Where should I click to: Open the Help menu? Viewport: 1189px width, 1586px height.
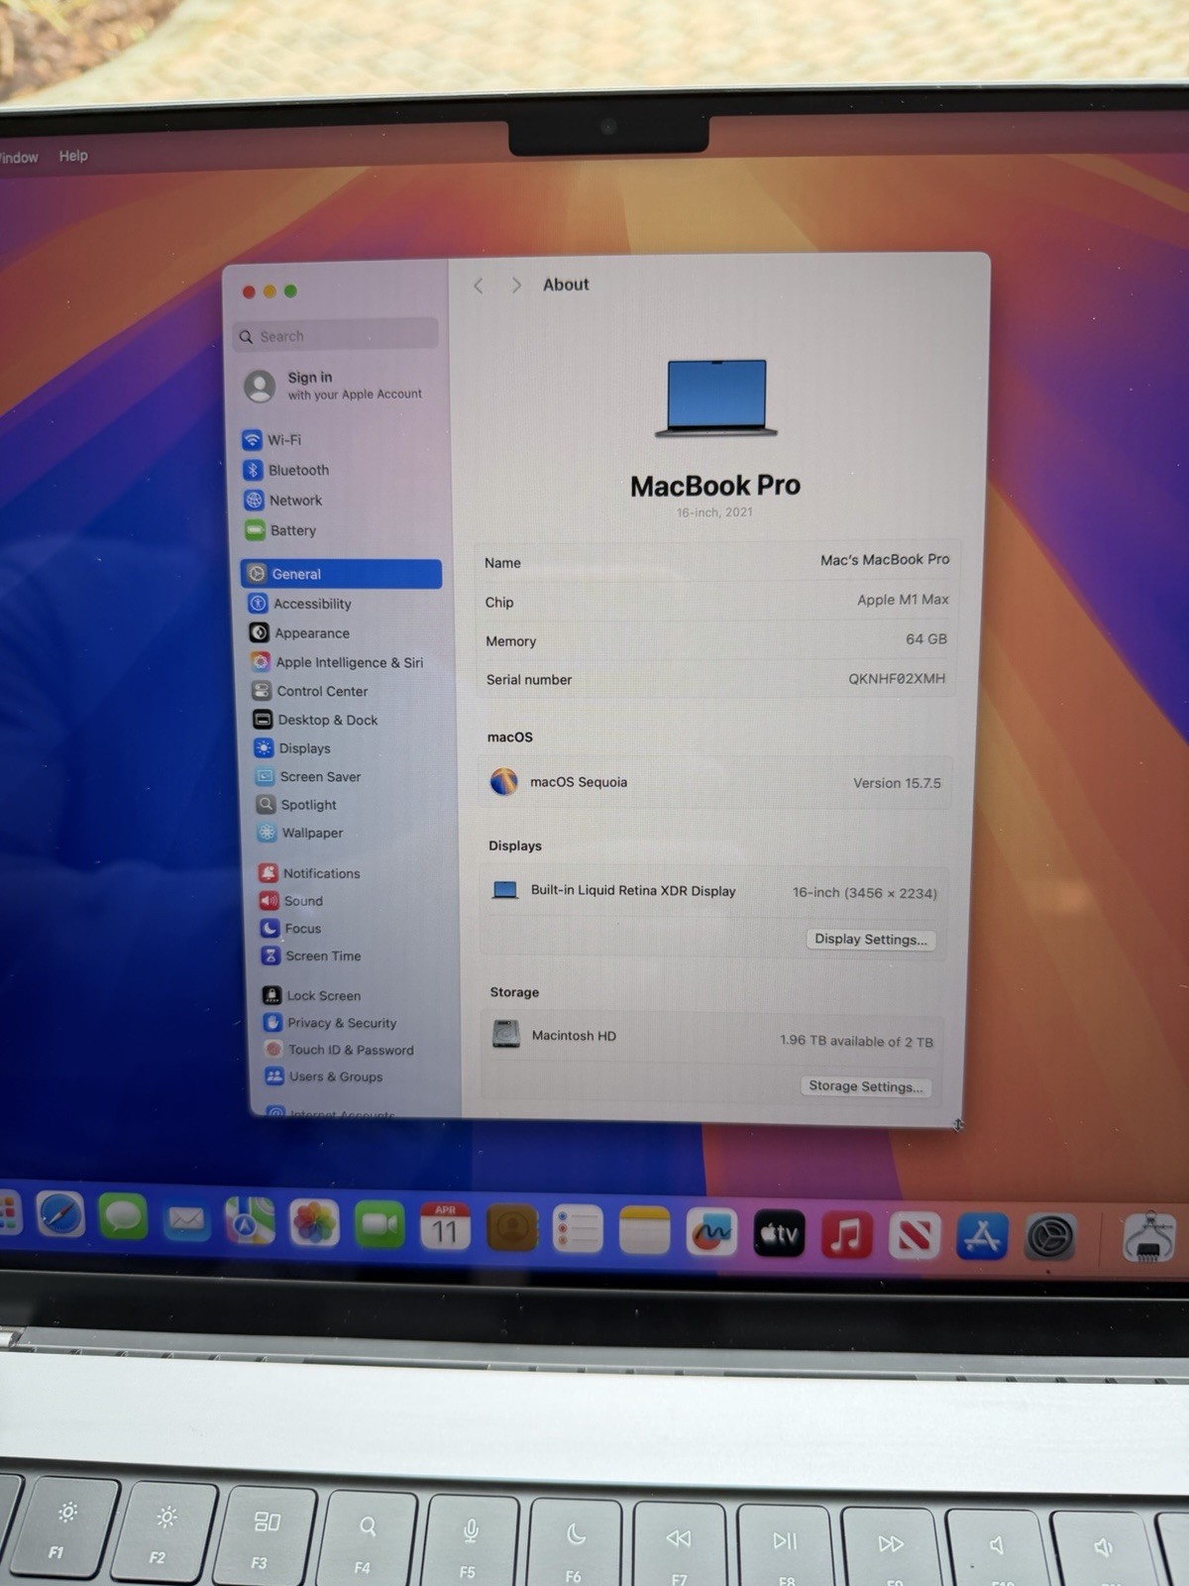73,156
